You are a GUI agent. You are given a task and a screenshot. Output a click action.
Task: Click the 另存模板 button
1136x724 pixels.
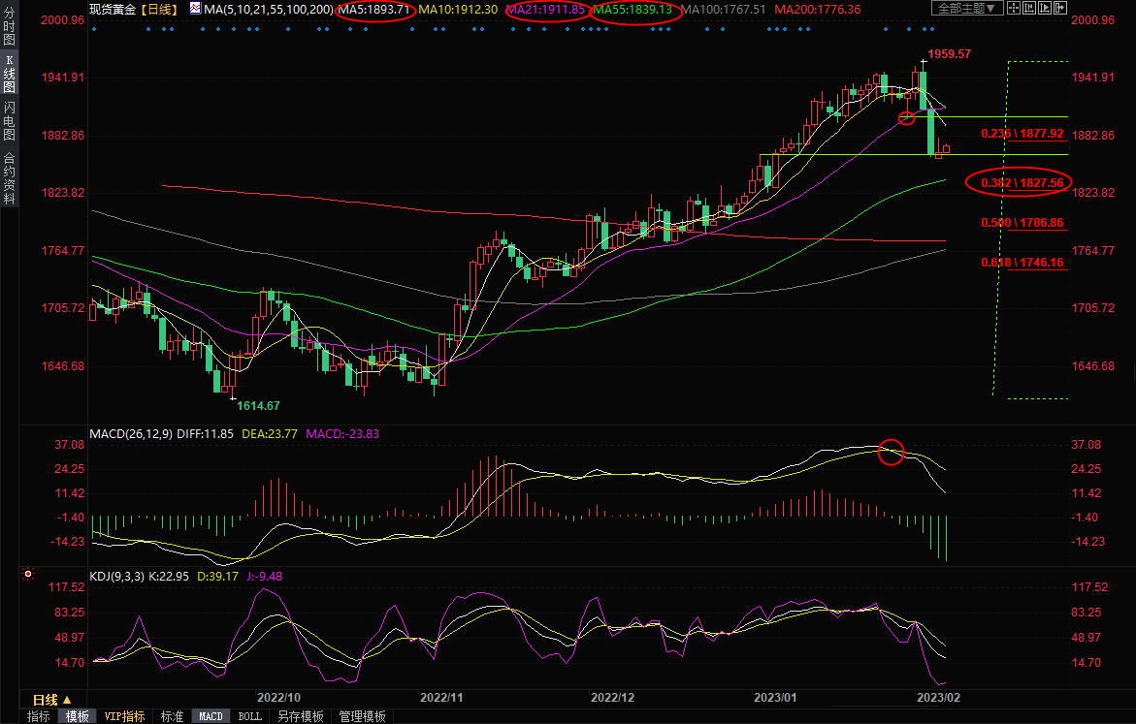[x=300, y=716]
